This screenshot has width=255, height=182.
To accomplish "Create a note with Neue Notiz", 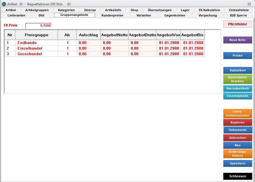I will click(237, 40).
